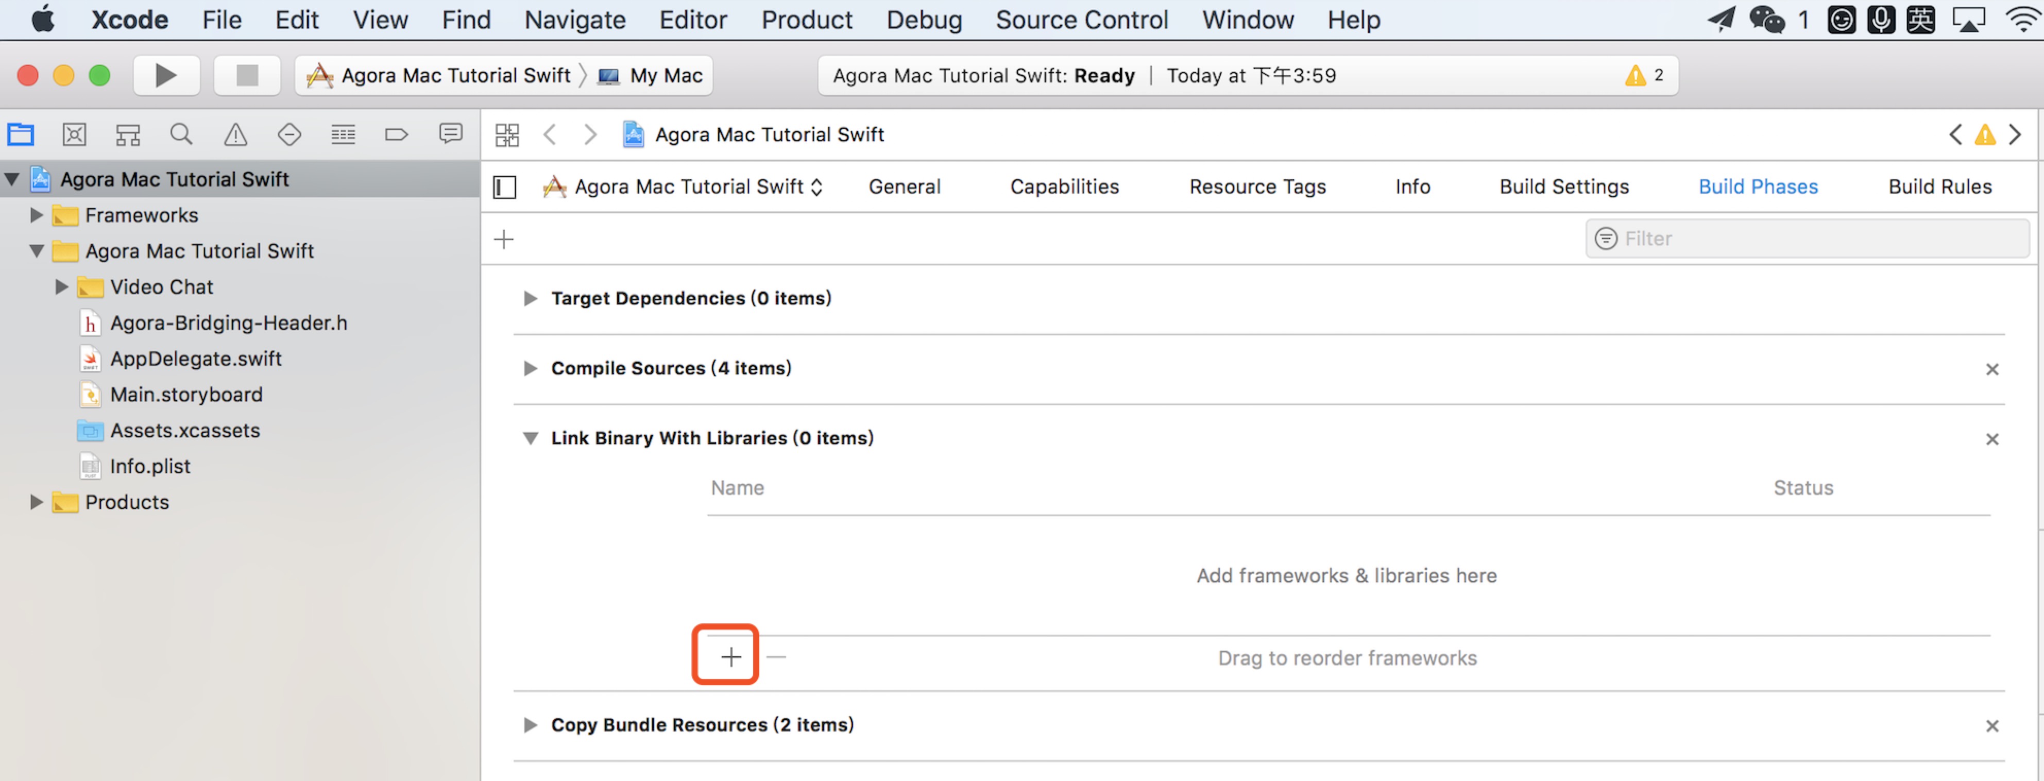Viewport: 2044px width, 781px height.
Task: Open the Apple menu
Action: tap(43, 18)
